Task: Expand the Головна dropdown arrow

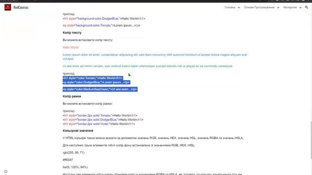Action: 239,8
